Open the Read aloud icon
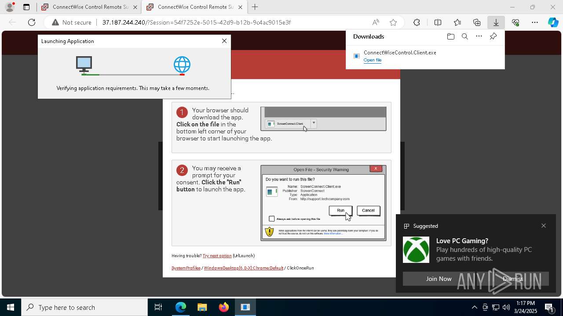Viewport: 563px width, 316px height. point(376,22)
